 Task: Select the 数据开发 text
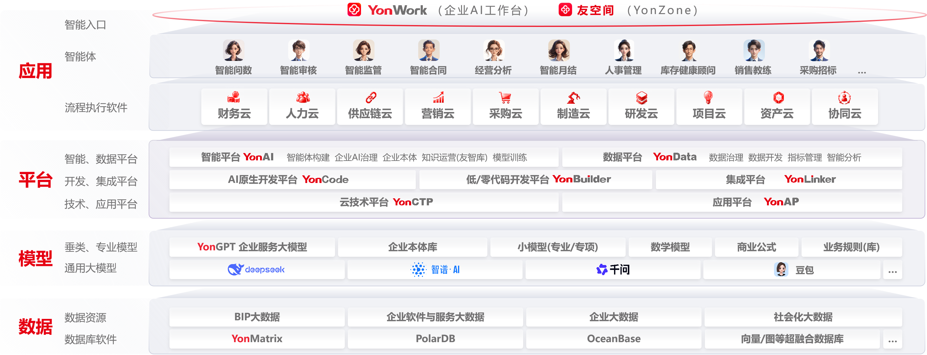pos(765,157)
